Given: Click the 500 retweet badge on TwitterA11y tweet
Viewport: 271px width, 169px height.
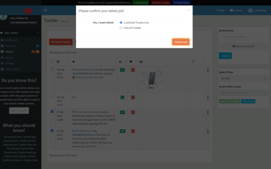Looking at the screenshot, I should tap(122, 131).
